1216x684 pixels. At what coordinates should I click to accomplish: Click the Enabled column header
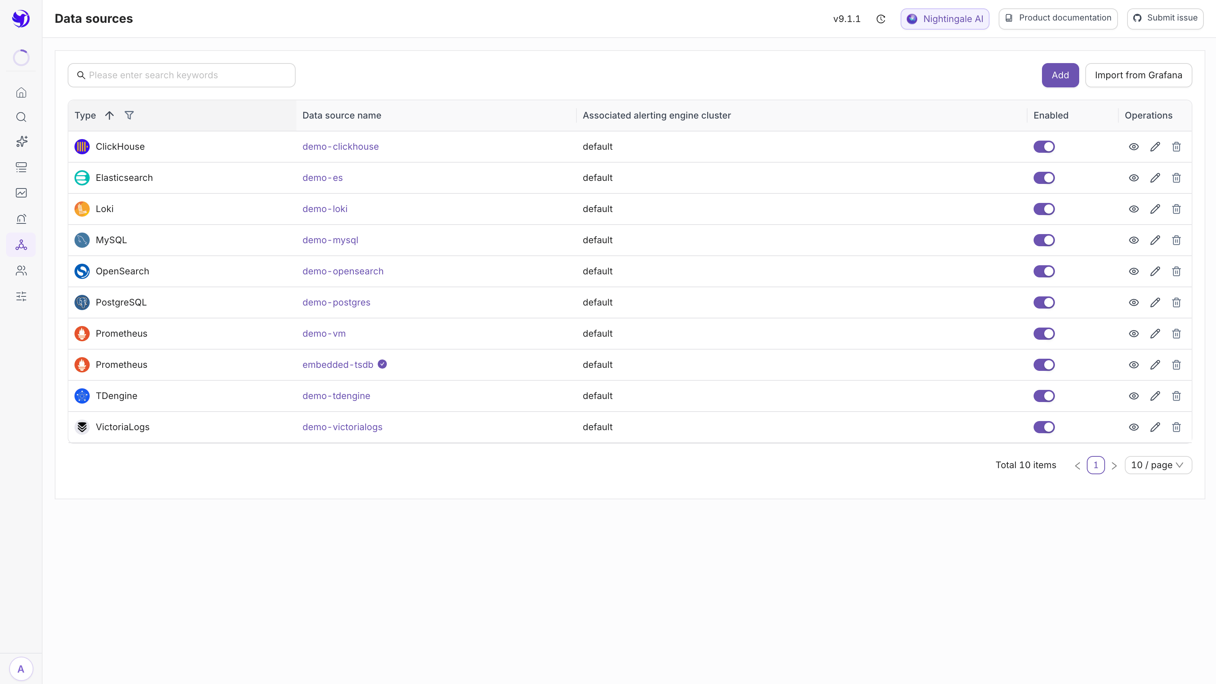[x=1051, y=116]
